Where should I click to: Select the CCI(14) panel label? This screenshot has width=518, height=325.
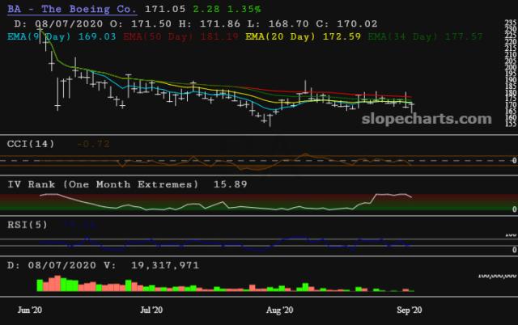[x=30, y=143]
